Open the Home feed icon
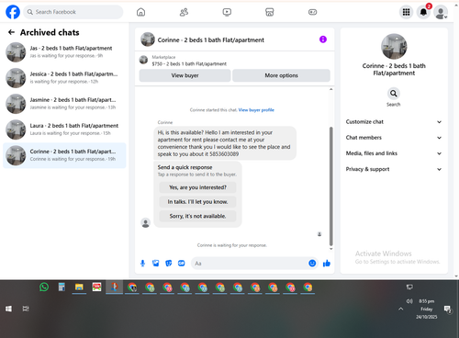Screen dimensions: 459x338 coord(140,12)
